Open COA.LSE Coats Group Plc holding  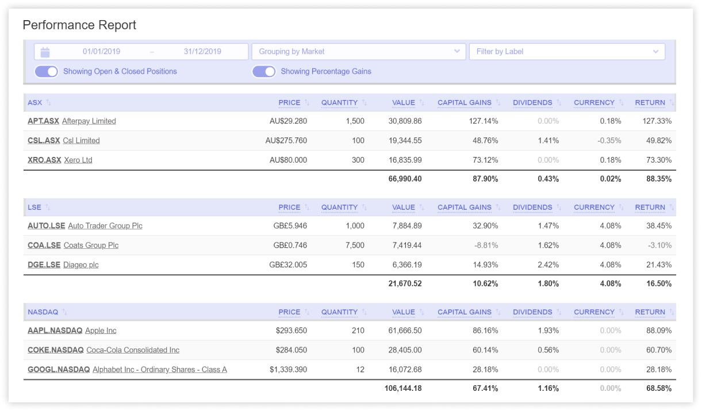coord(73,245)
